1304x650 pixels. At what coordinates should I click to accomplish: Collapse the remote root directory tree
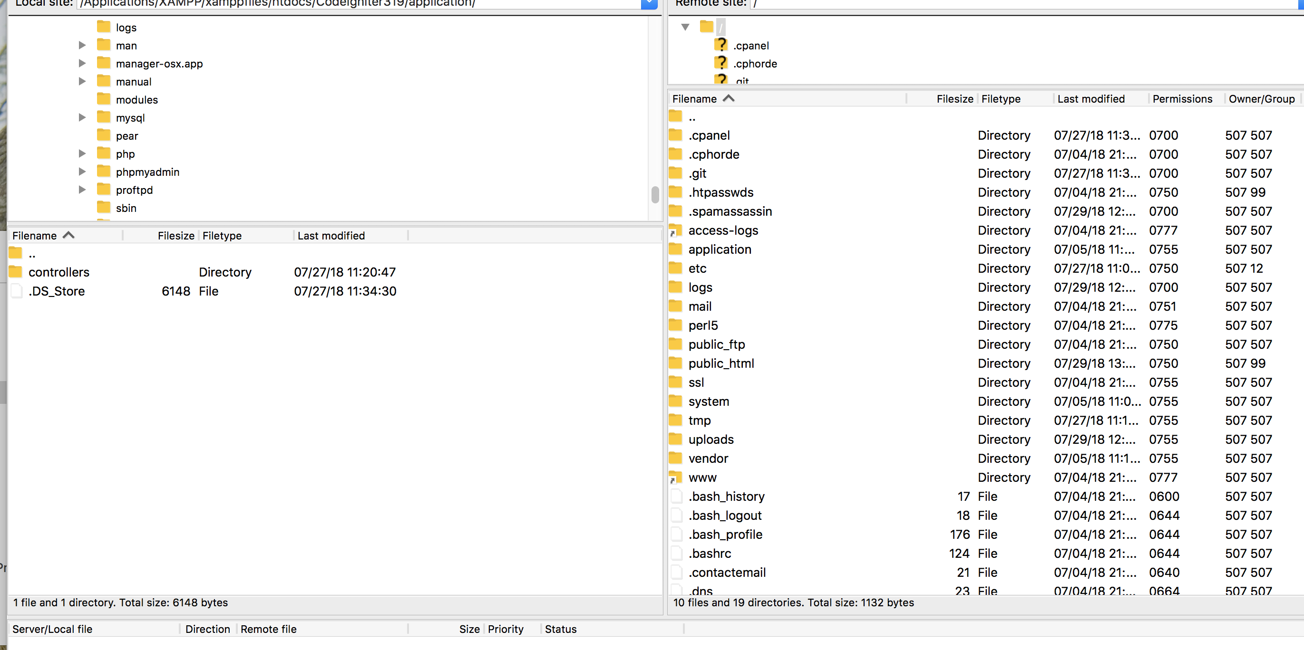(685, 27)
